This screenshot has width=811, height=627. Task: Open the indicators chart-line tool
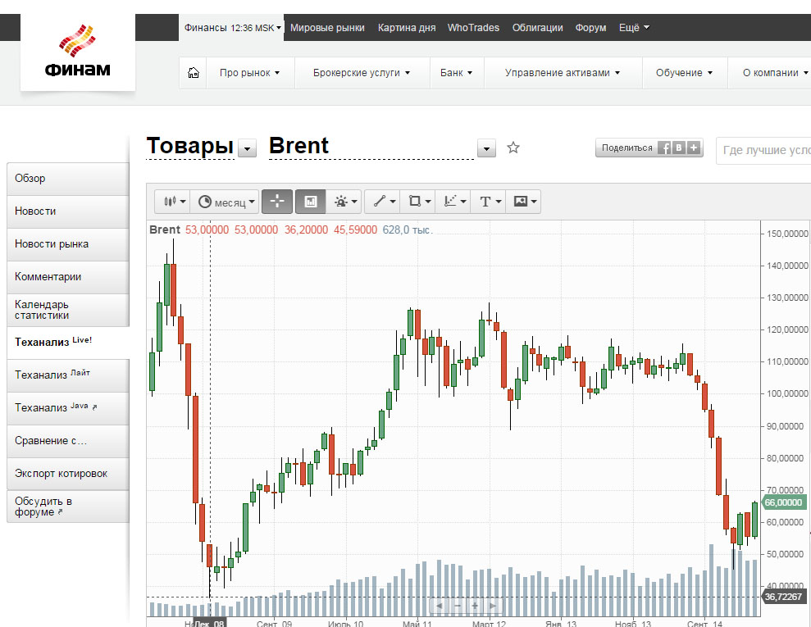[x=453, y=202]
